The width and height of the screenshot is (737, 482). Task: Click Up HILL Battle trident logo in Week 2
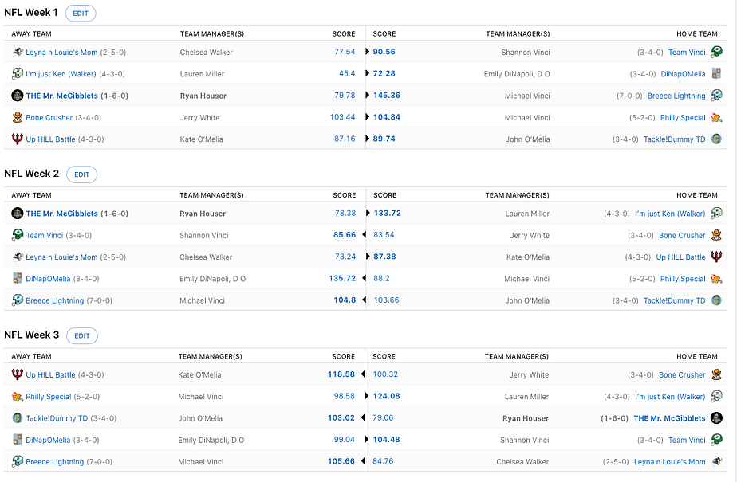point(716,257)
